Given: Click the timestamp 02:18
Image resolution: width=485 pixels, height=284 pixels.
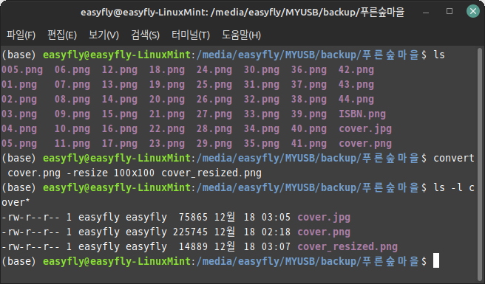Looking at the screenshot, I should coord(277,232).
